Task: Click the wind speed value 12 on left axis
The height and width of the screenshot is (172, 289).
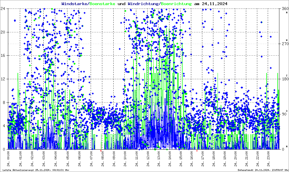Action: click(x=4, y=79)
